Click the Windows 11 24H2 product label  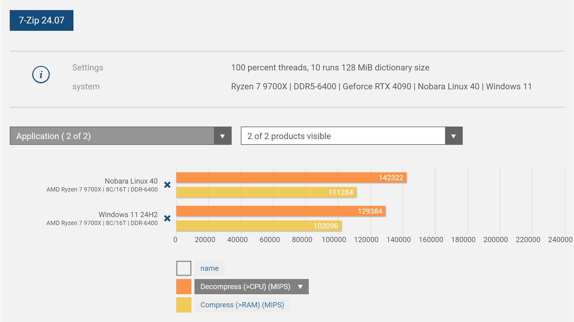click(x=128, y=214)
